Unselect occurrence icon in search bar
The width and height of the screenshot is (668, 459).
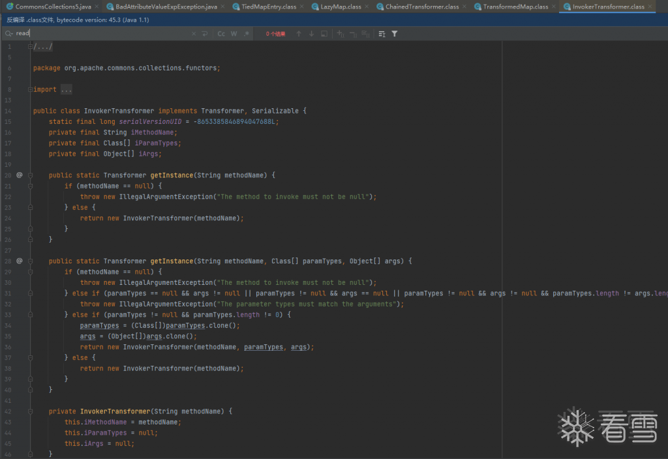(x=353, y=34)
